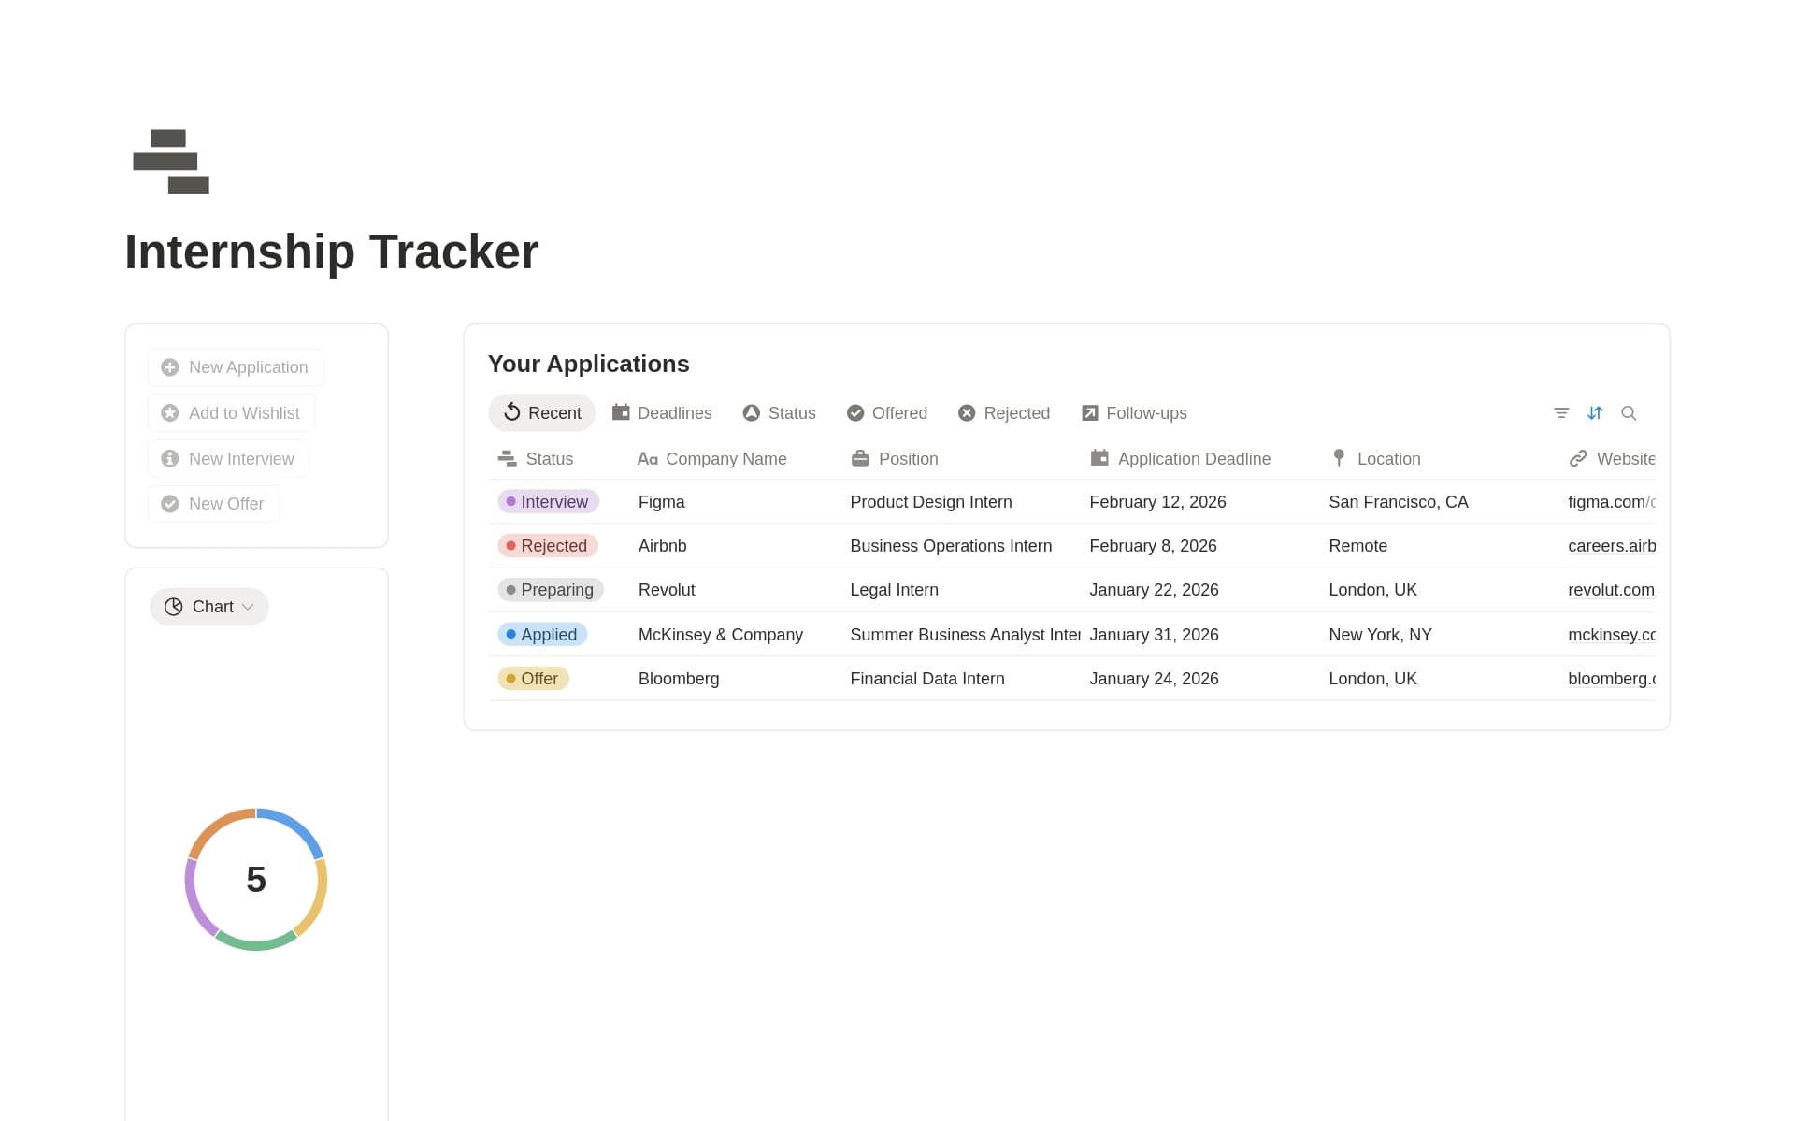
Task: Click the calendar icon of Application Deadline column
Action: 1099,458
